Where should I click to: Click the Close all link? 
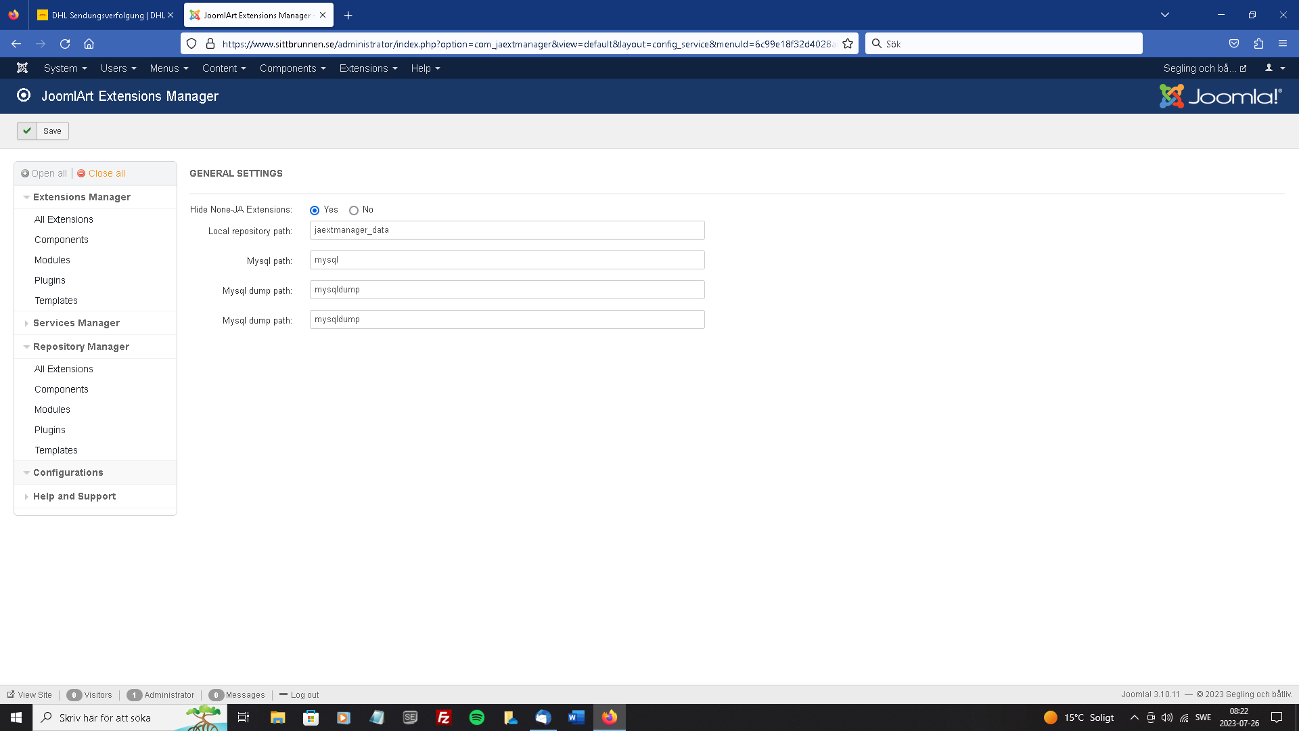point(106,173)
